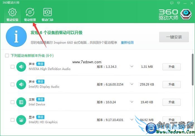Click the 兼容 tag on NVIDIA audio row
This screenshot has height=136, width=195.
click(40, 64)
